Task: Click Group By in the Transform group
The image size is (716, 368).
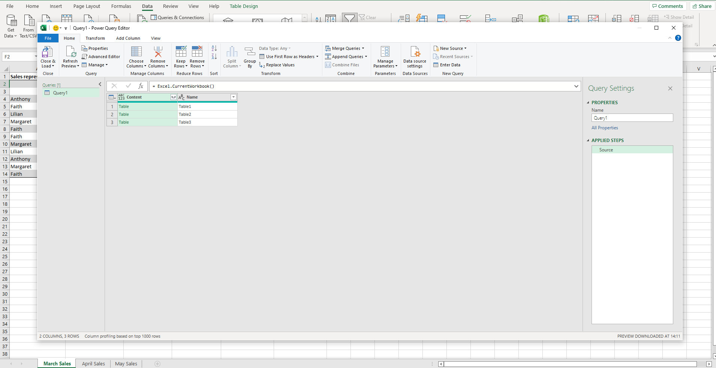Action: pyautogui.click(x=249, y=56)
